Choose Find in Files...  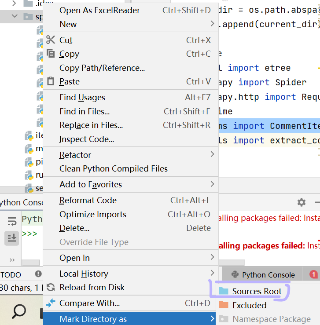tap(131, 111)
